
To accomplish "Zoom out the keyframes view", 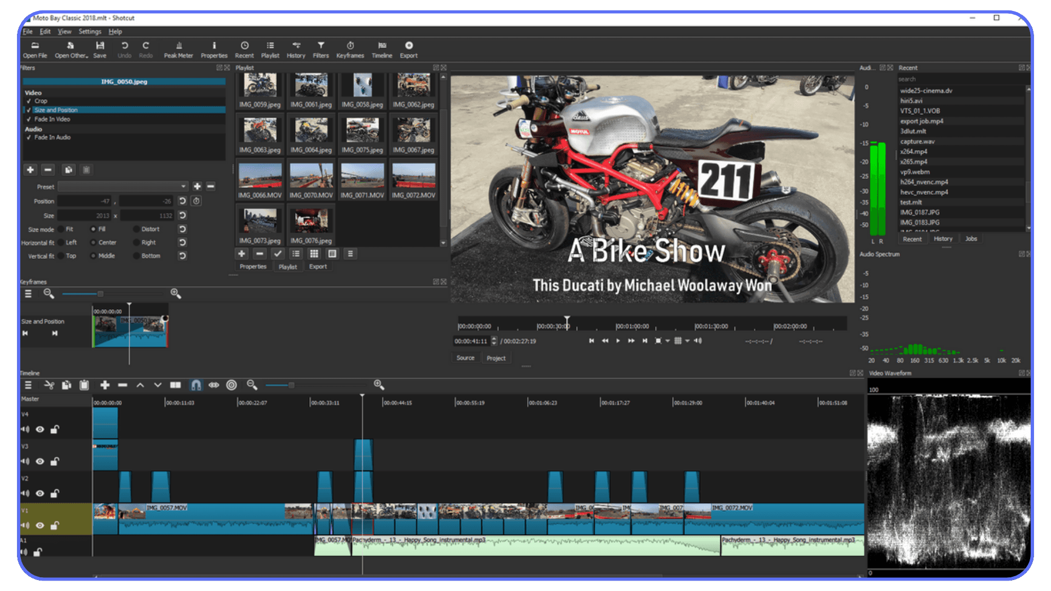I will 48,293.
